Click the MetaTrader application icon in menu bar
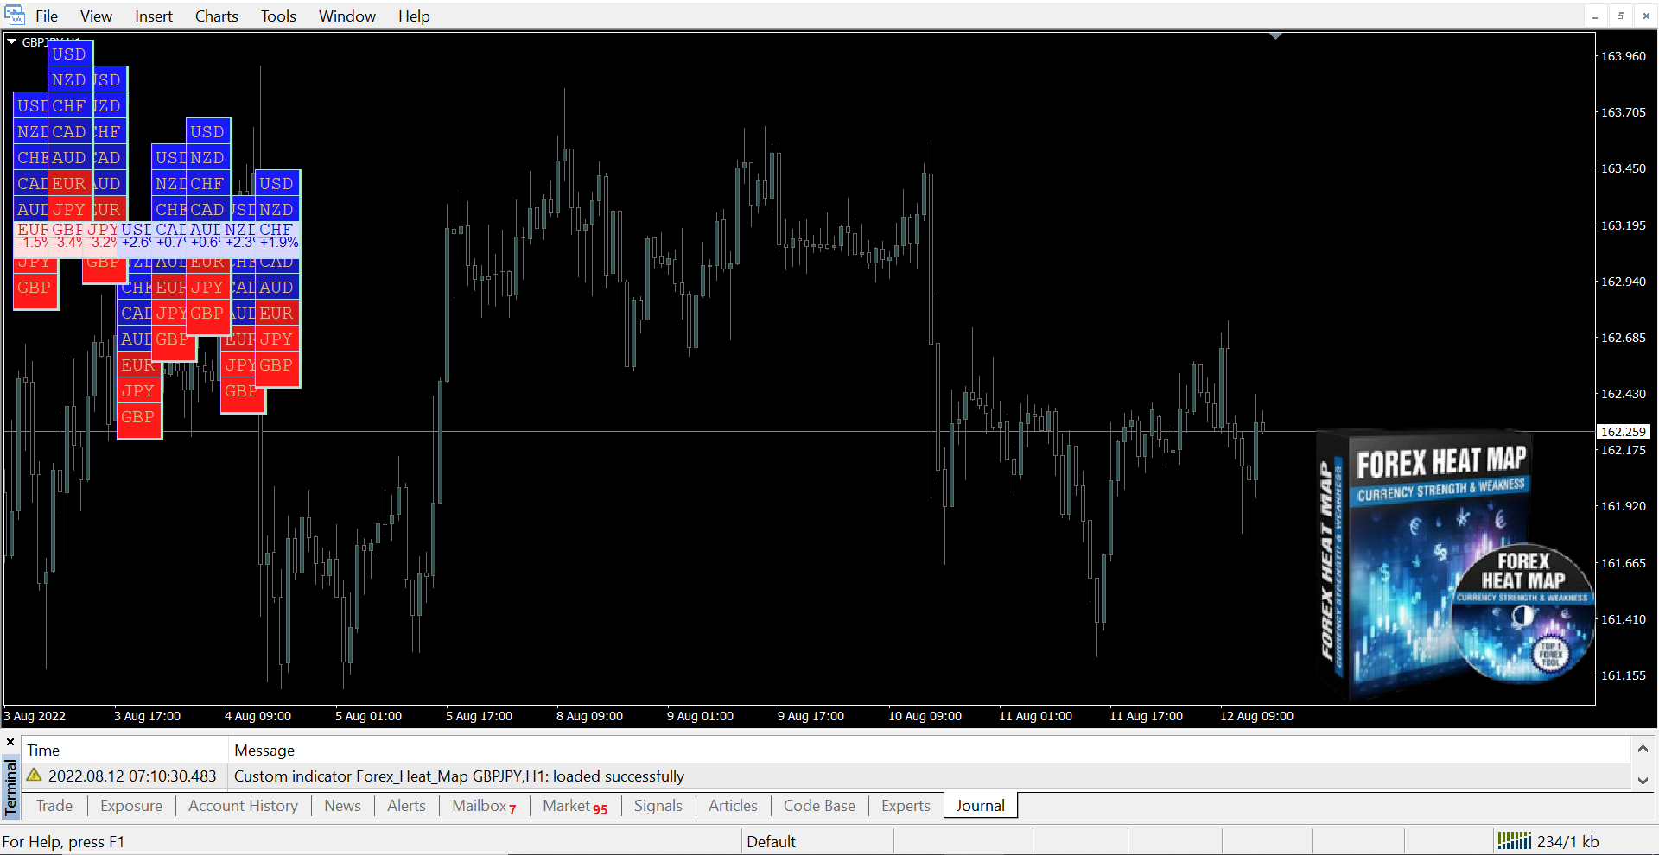The height and width of the screenshot is (855, 1659). (15, 16)
